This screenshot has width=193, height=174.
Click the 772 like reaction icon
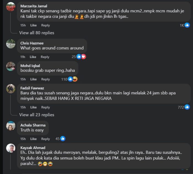[x=187, y=107]
